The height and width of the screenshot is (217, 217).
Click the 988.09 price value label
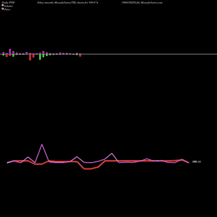(x=197, y=162)
